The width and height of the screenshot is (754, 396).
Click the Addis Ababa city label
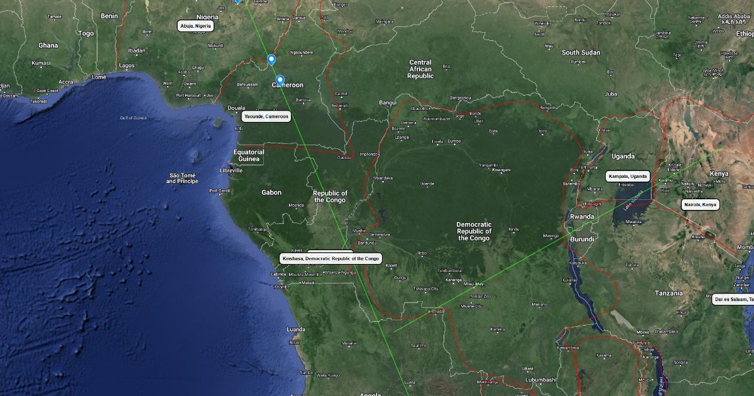(734, 16)
